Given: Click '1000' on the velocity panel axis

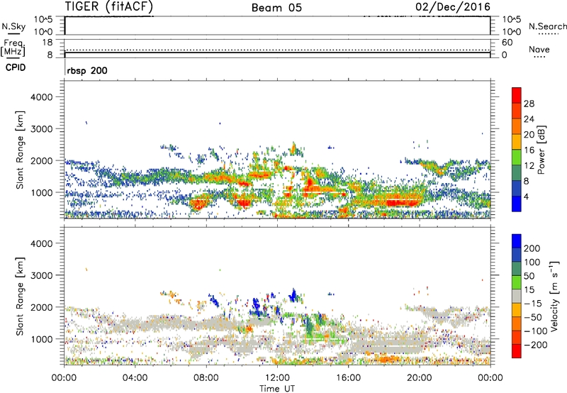Looking at the screenshot, I should [x=42, y=339].
